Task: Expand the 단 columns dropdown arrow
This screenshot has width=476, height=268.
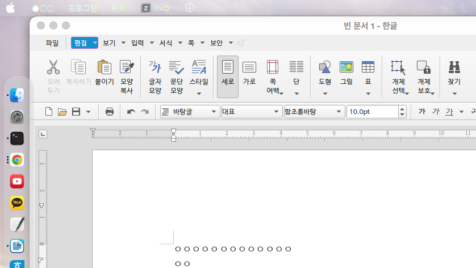Action: point(297,93)
